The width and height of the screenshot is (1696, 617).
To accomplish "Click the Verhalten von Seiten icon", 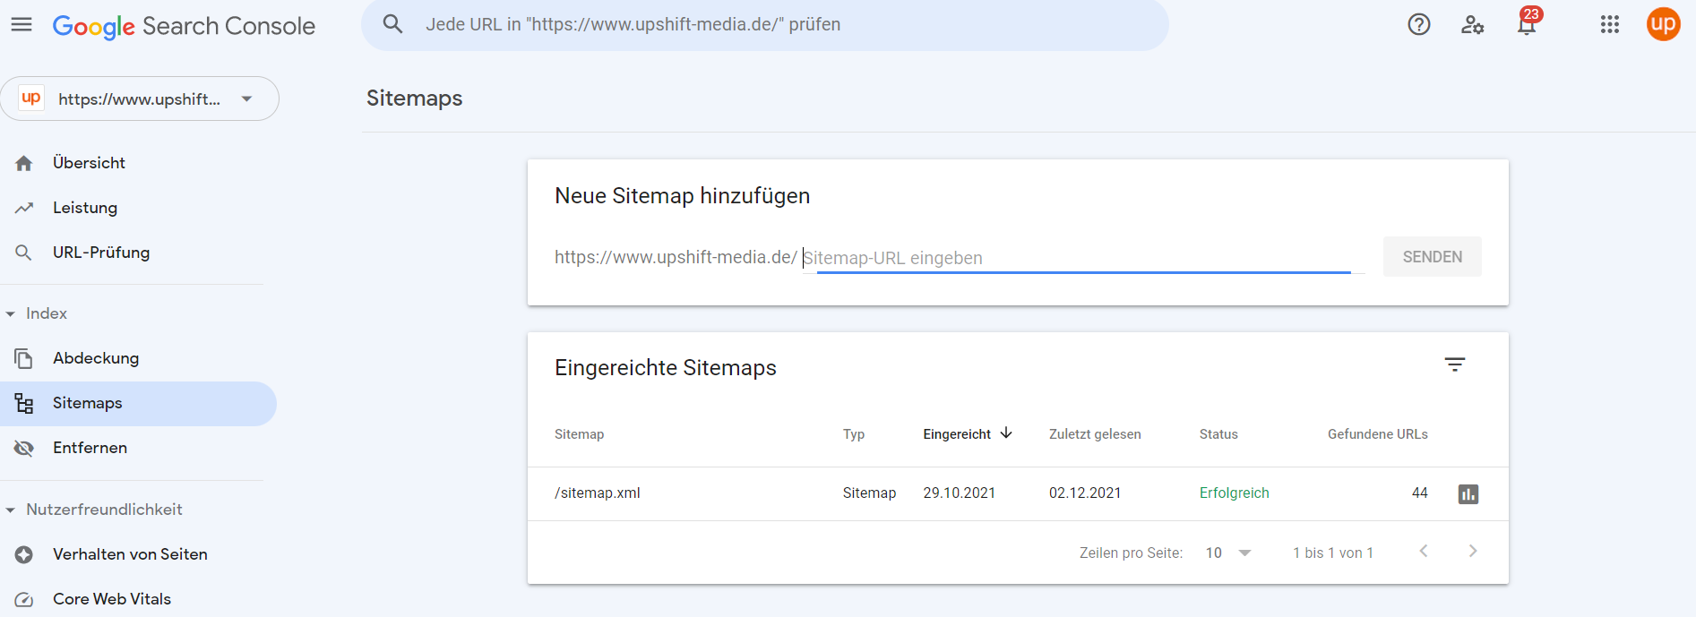I will click(24, 554).
